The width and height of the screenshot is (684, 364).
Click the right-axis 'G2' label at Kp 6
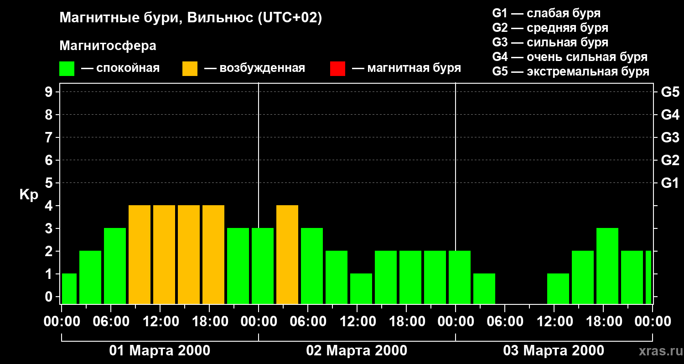[x=670, y=160]
